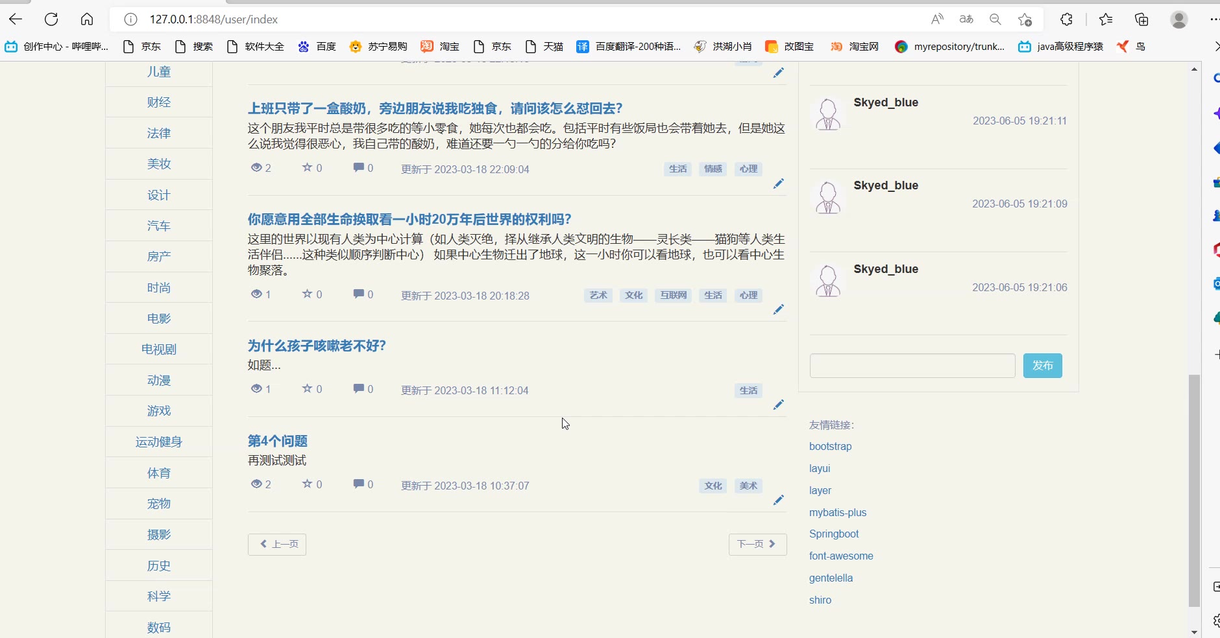1220x638 pixels.
Task: Click view eye icon on 20万年 post
Action: coord(256,294)
